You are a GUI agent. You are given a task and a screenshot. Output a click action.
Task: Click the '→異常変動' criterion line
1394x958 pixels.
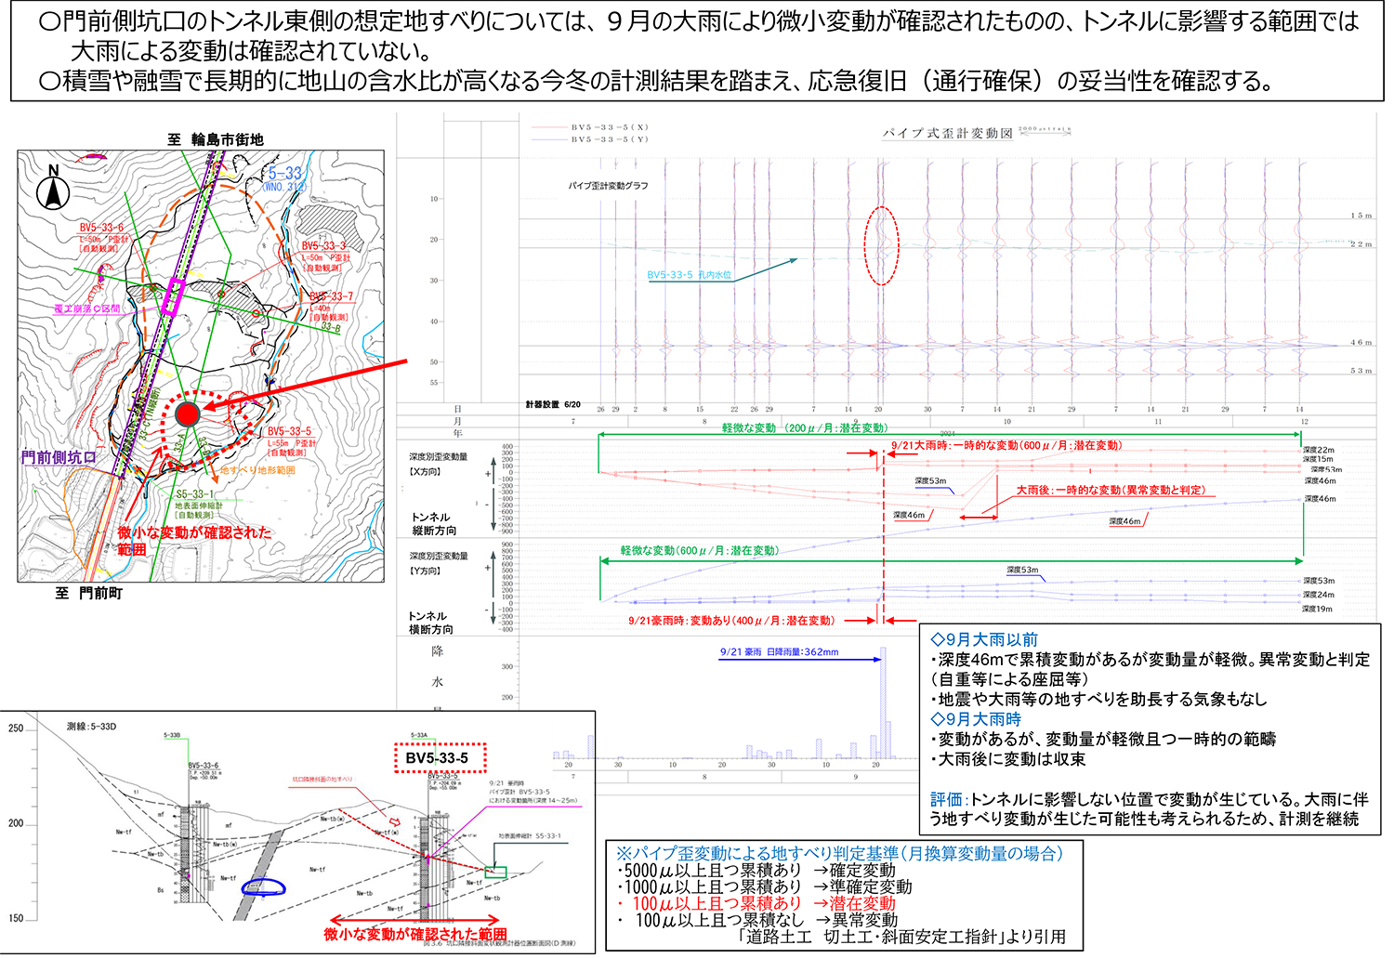click(x=756, y=921)
